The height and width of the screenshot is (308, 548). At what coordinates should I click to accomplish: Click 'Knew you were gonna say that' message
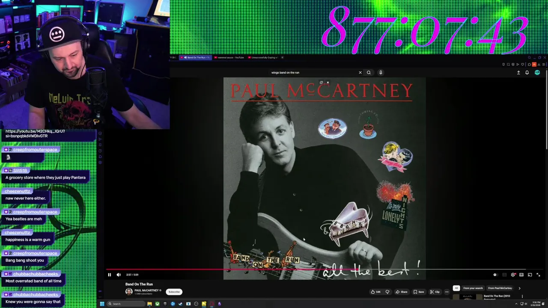coord(33,302)
